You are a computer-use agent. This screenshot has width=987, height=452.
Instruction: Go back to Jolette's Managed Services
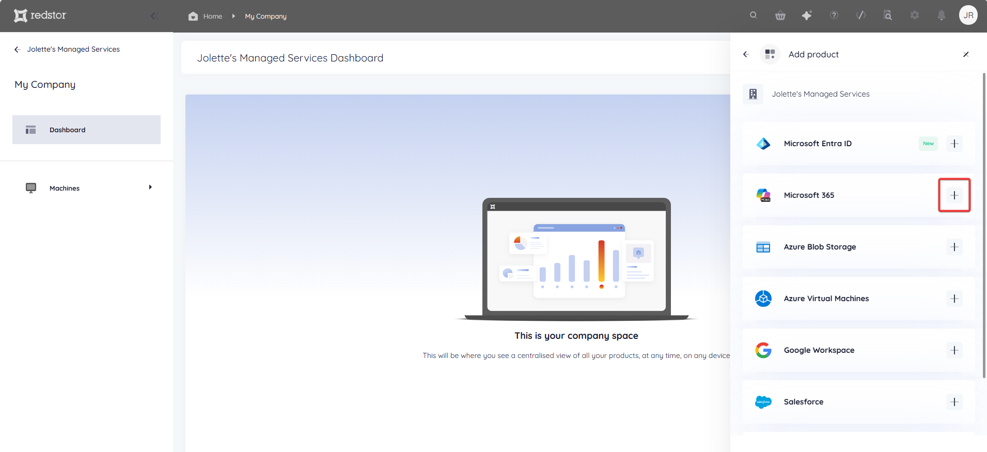click(67, 49)
